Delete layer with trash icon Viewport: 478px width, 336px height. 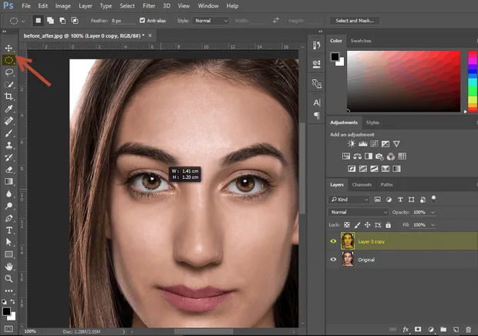(469, 329)
